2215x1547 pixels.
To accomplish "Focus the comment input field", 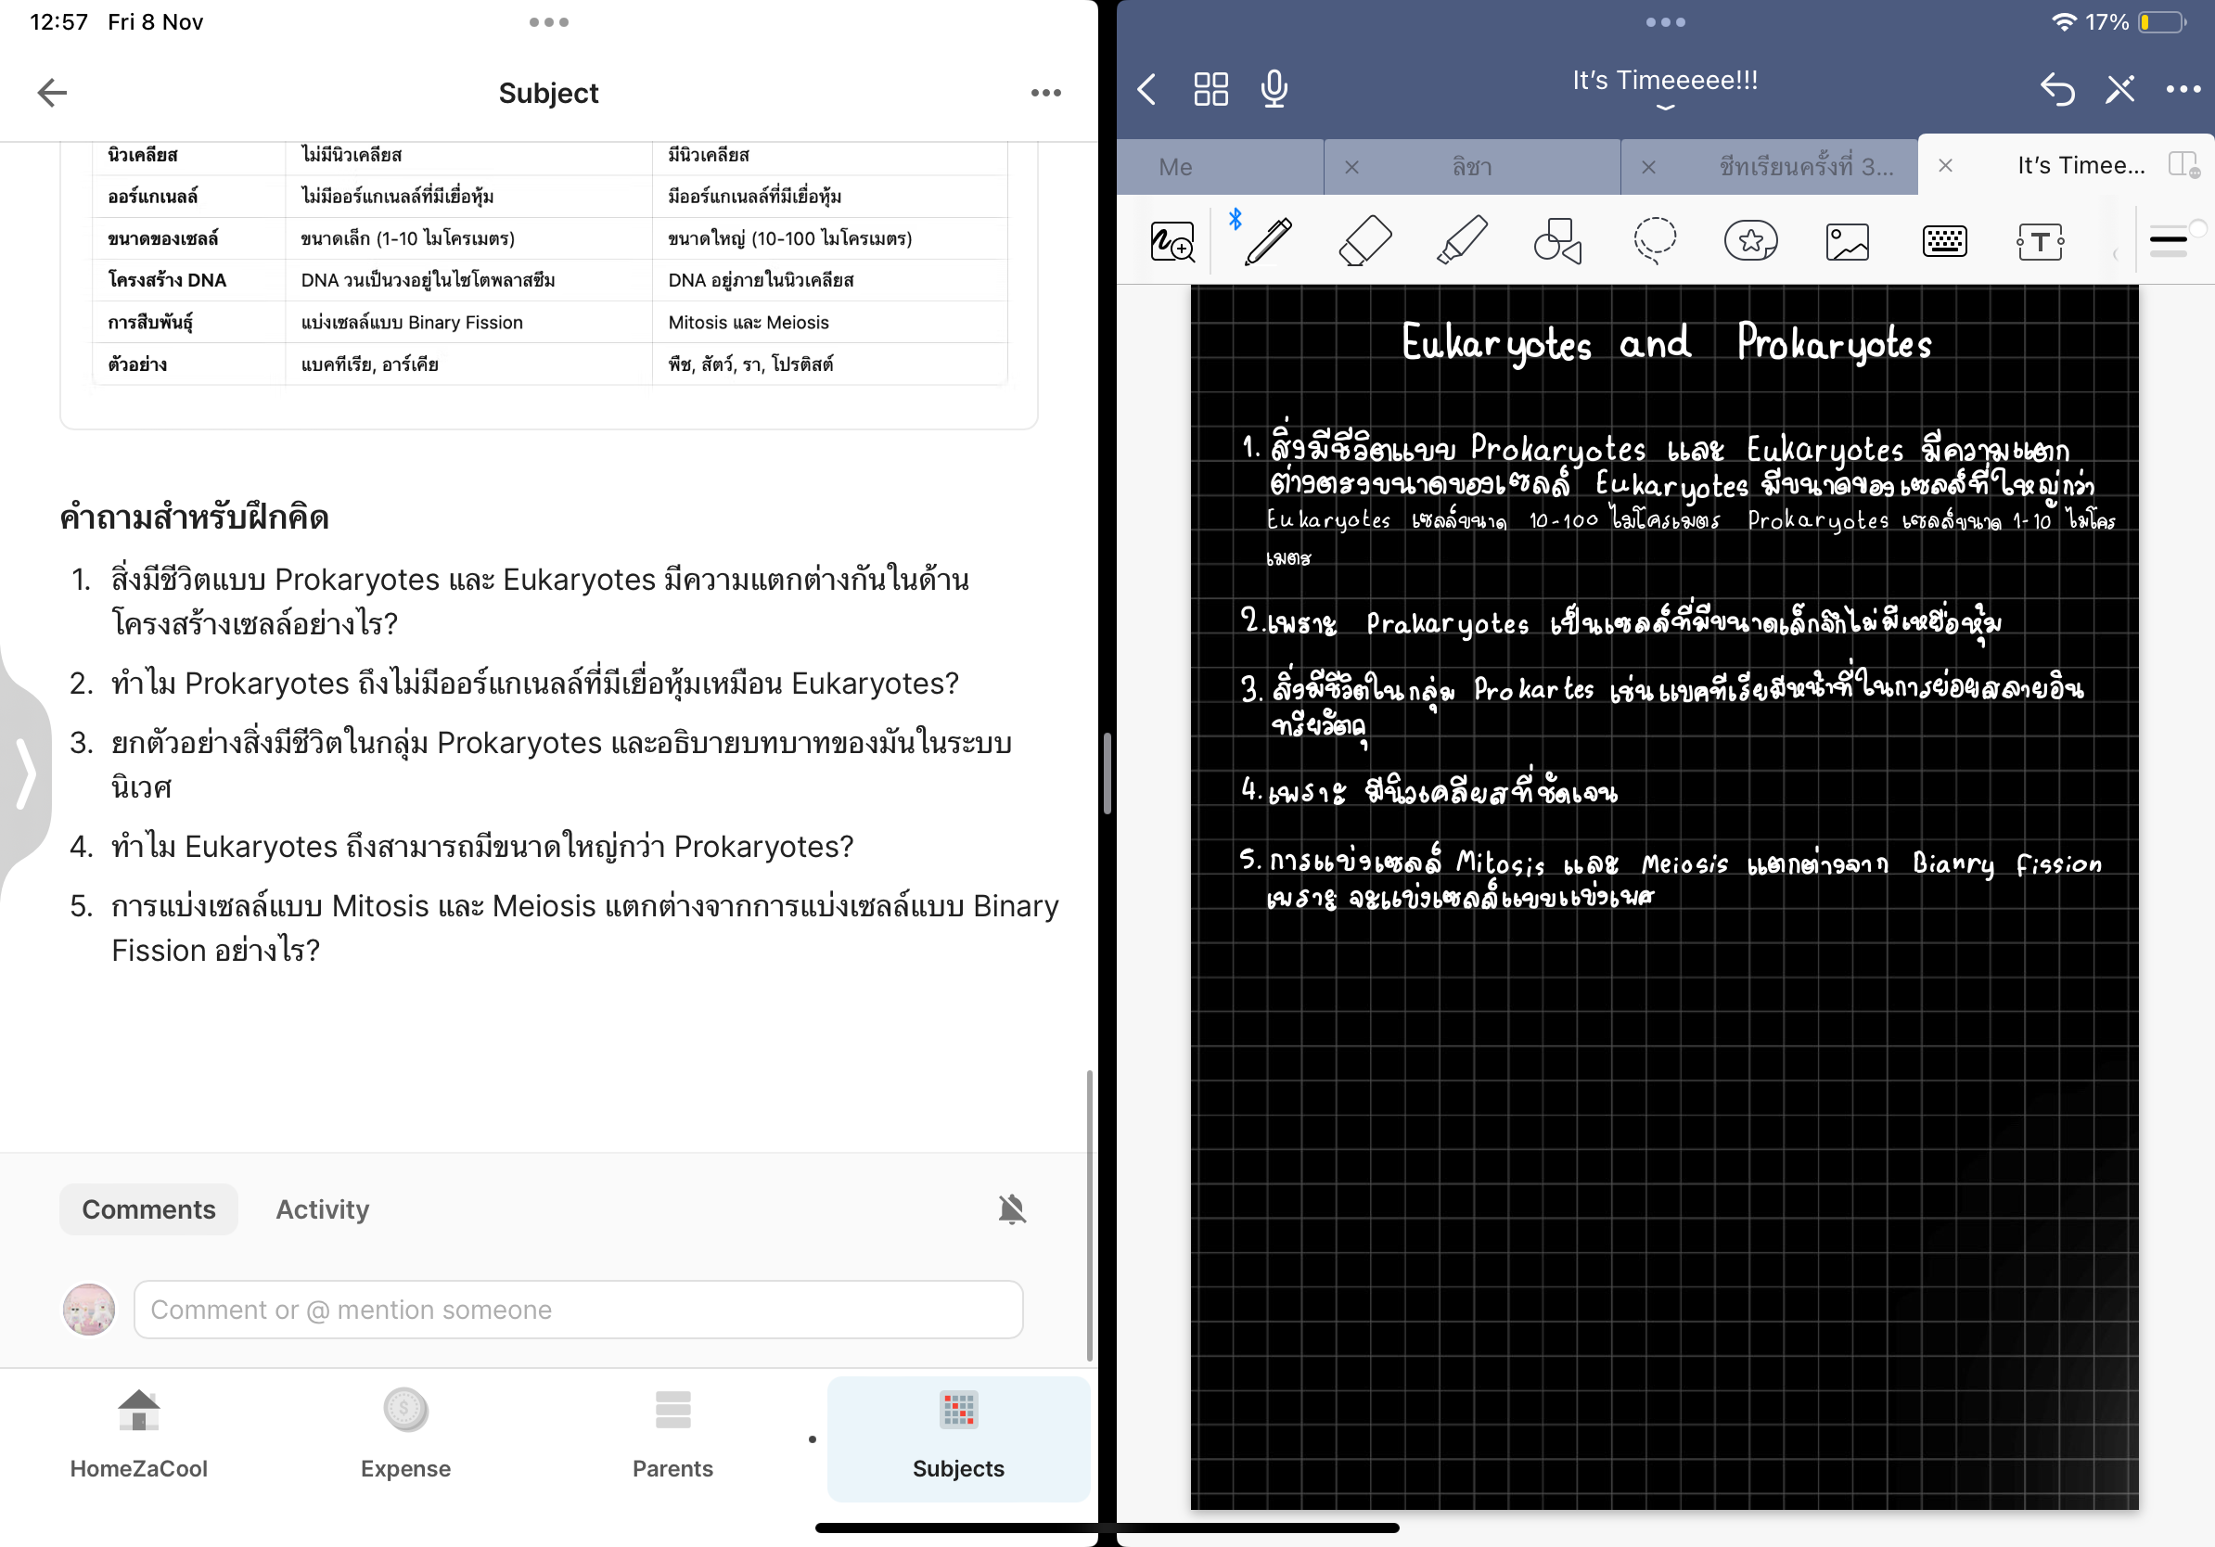I will pyautogui.click(x=578, y=1309).
